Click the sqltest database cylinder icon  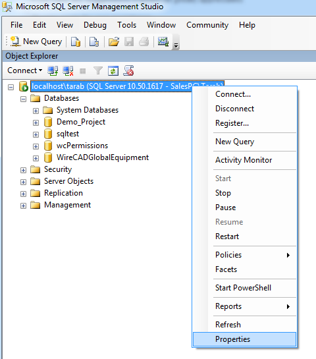[48, 134]
